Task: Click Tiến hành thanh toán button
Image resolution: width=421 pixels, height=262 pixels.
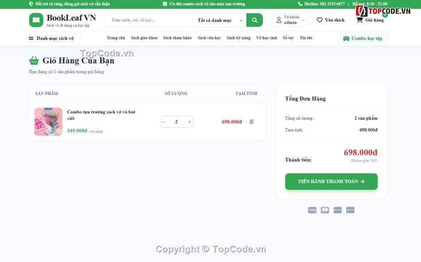Action: [331, 181]
